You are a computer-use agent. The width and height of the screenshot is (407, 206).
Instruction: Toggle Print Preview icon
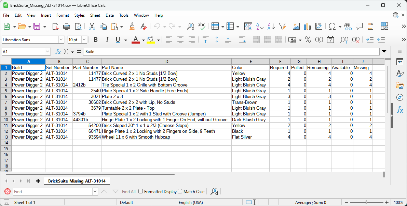(x=78, y=26)
